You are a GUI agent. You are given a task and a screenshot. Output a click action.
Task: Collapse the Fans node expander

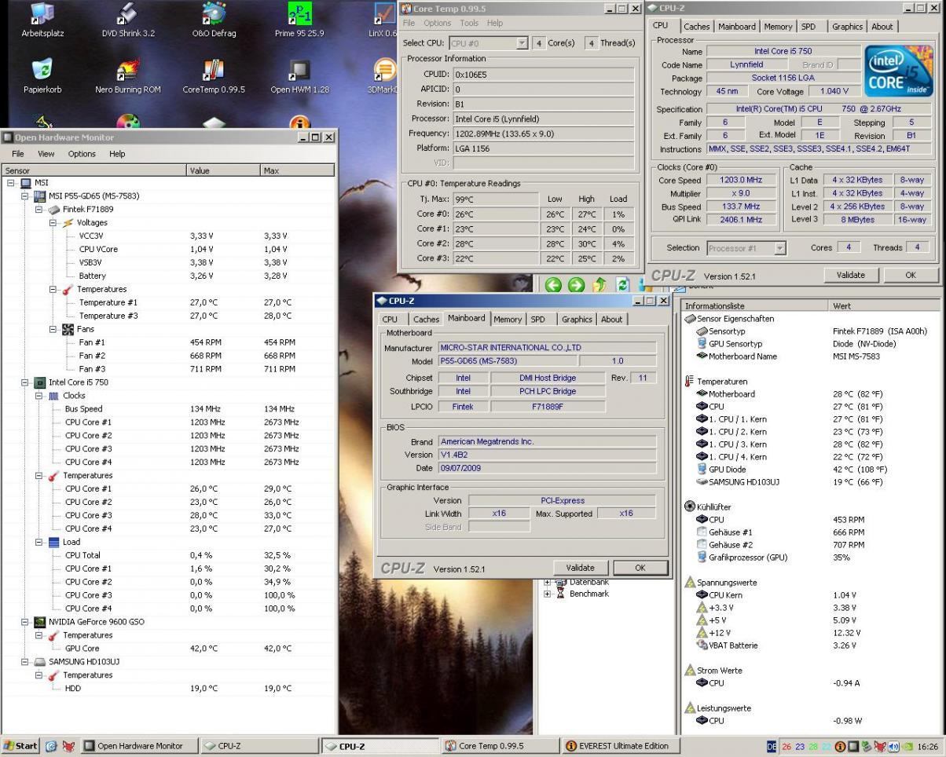point(53,329)
